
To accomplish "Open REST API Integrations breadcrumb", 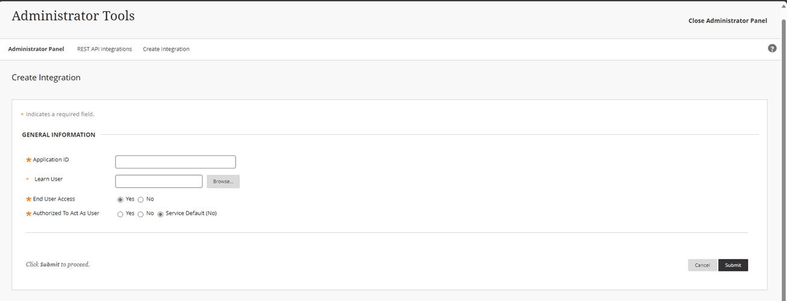I will (104, 49).
